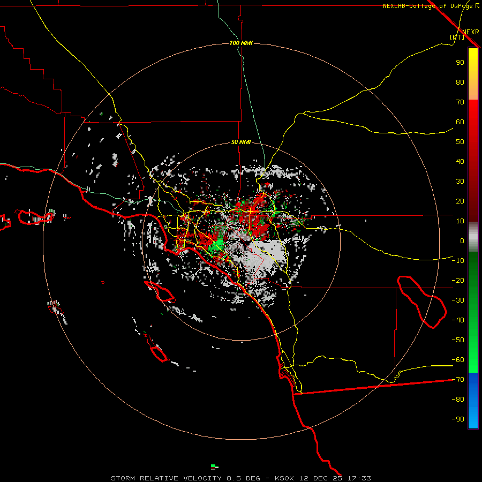The width and height of the screenshot is (482, 482).
Task: Click the "[KT]" units label
Action: point(457,37)
